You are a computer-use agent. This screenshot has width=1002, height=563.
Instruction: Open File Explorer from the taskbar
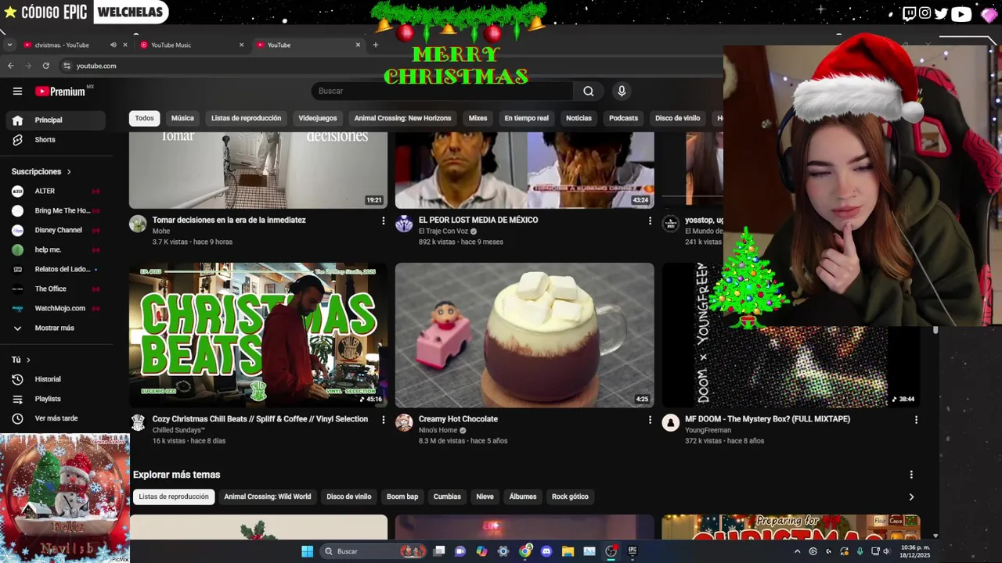point(568,551)
